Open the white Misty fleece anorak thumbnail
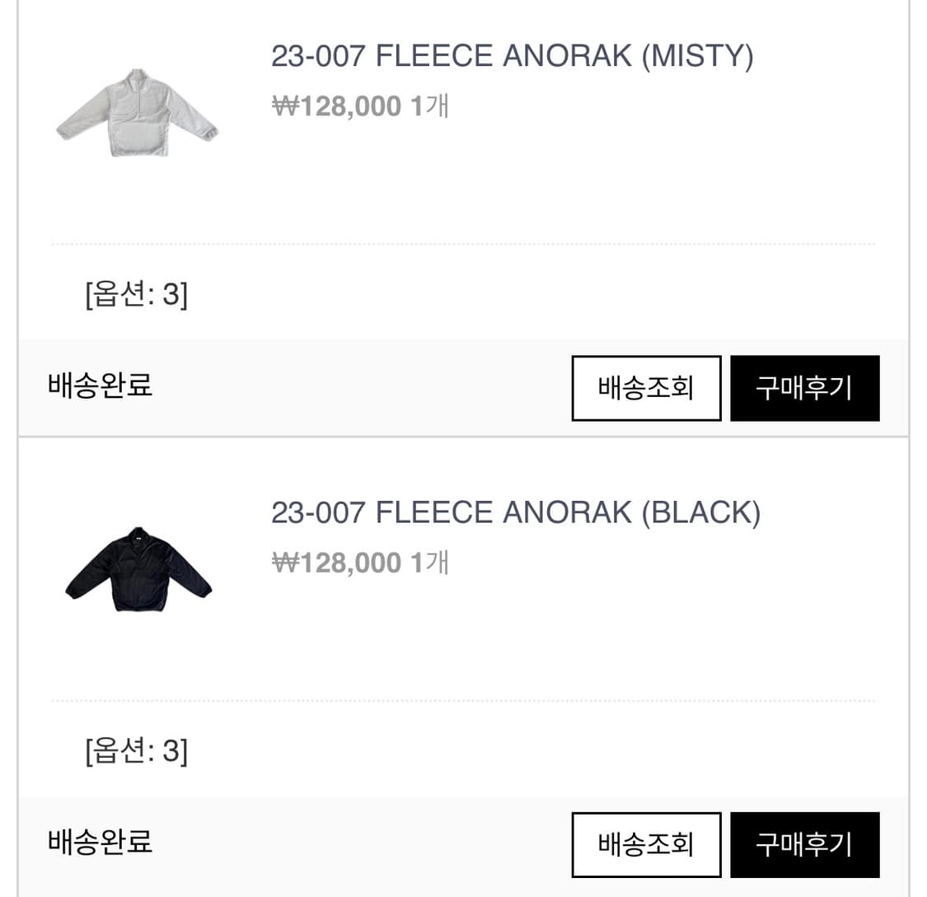927x897 pixels. 137,114
